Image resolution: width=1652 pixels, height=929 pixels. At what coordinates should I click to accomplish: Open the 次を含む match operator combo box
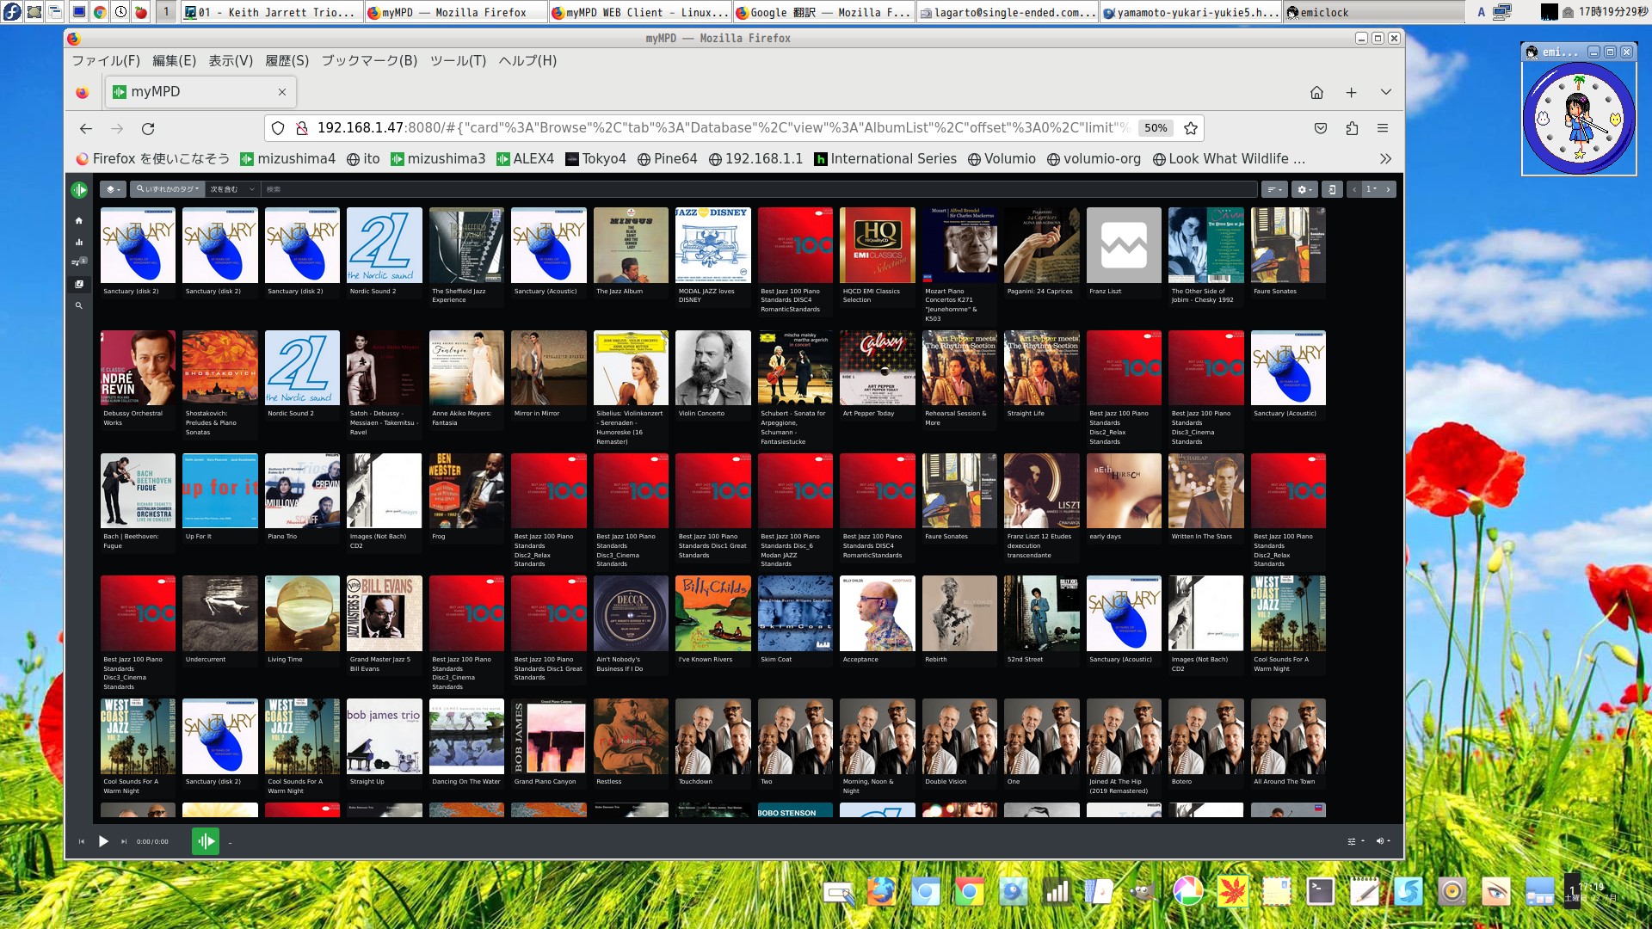pos(232,189)
